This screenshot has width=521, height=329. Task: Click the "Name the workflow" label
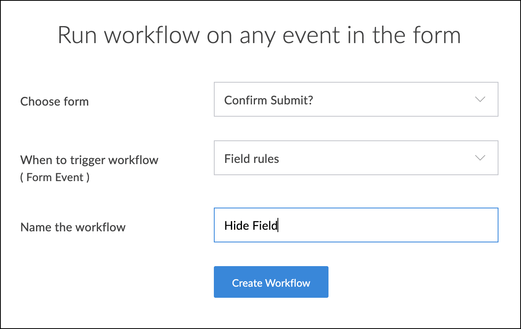point(73,227)
